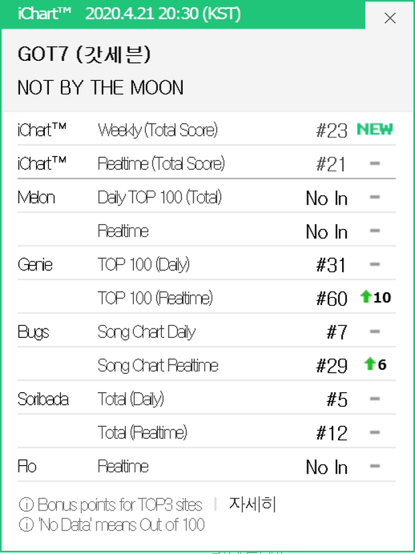The height and width of the screenshot is (554, 415).
Task: Click the green up arrow for Genie Realtime
Action: coord(365,298)
